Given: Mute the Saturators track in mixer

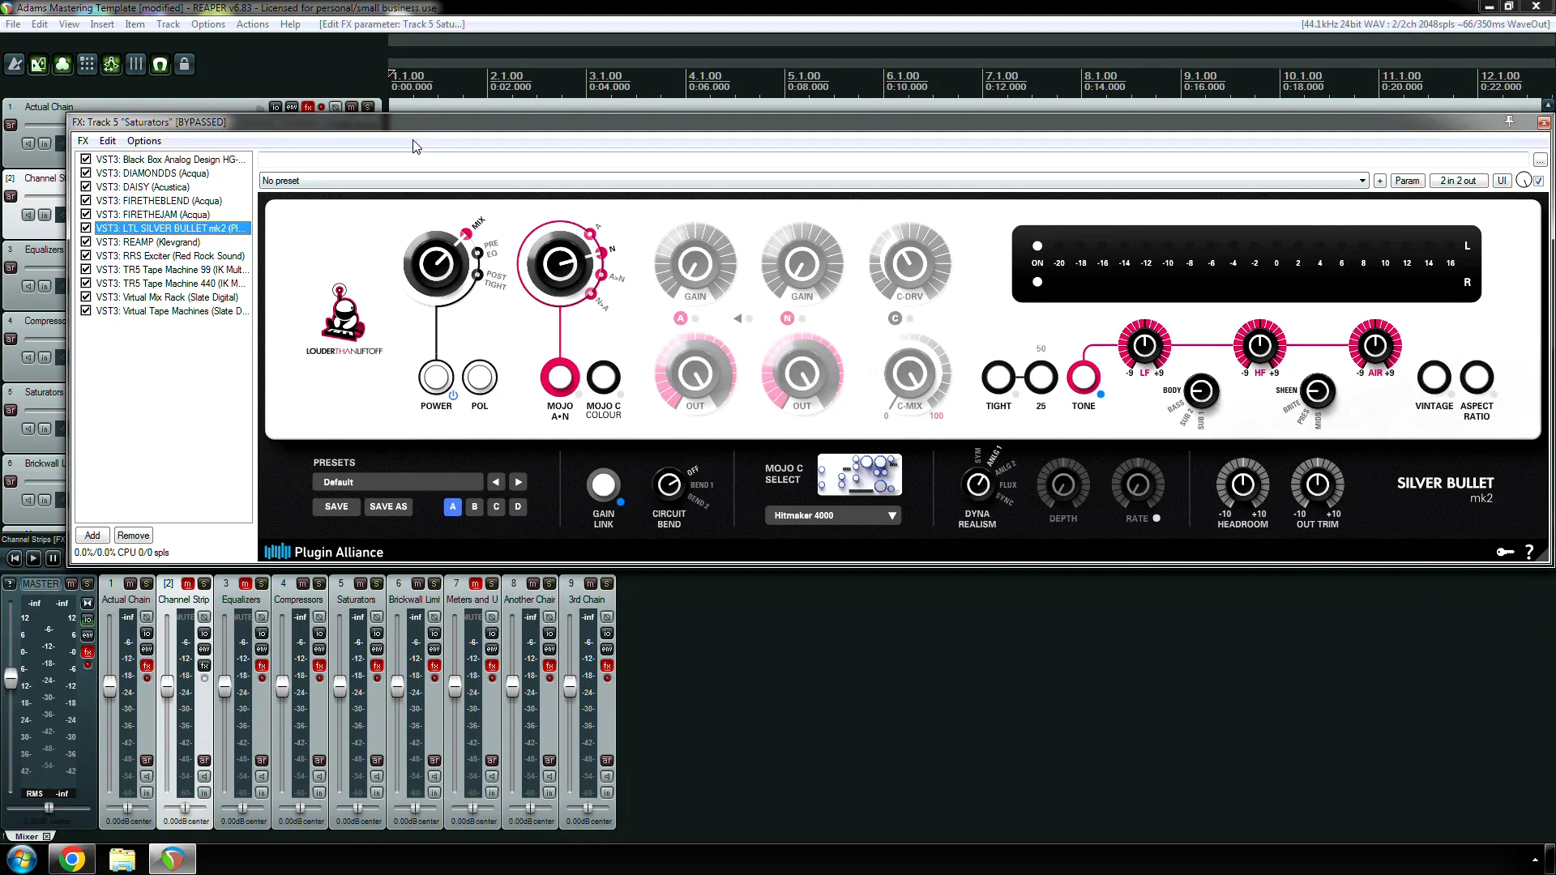Looking at the screenshot, I should pyautogui.click(x=361, y=583).
